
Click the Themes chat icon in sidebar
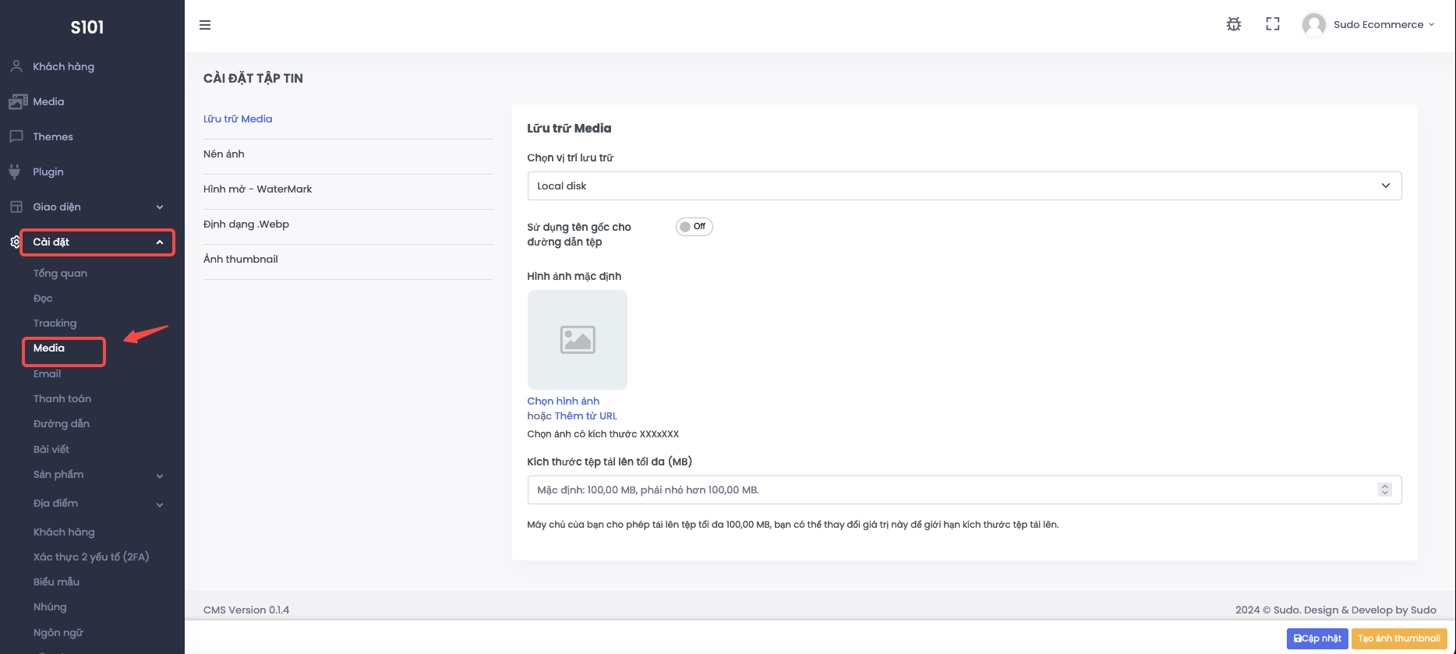click(x=16, y=136)
